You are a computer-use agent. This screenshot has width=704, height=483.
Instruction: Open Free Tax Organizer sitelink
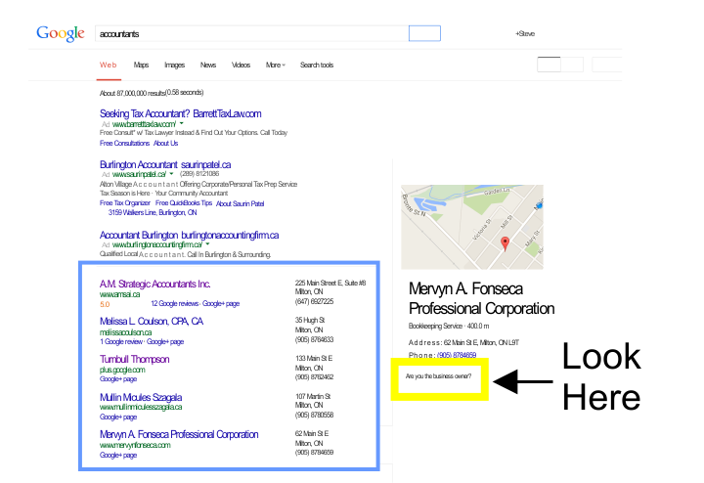125,203
